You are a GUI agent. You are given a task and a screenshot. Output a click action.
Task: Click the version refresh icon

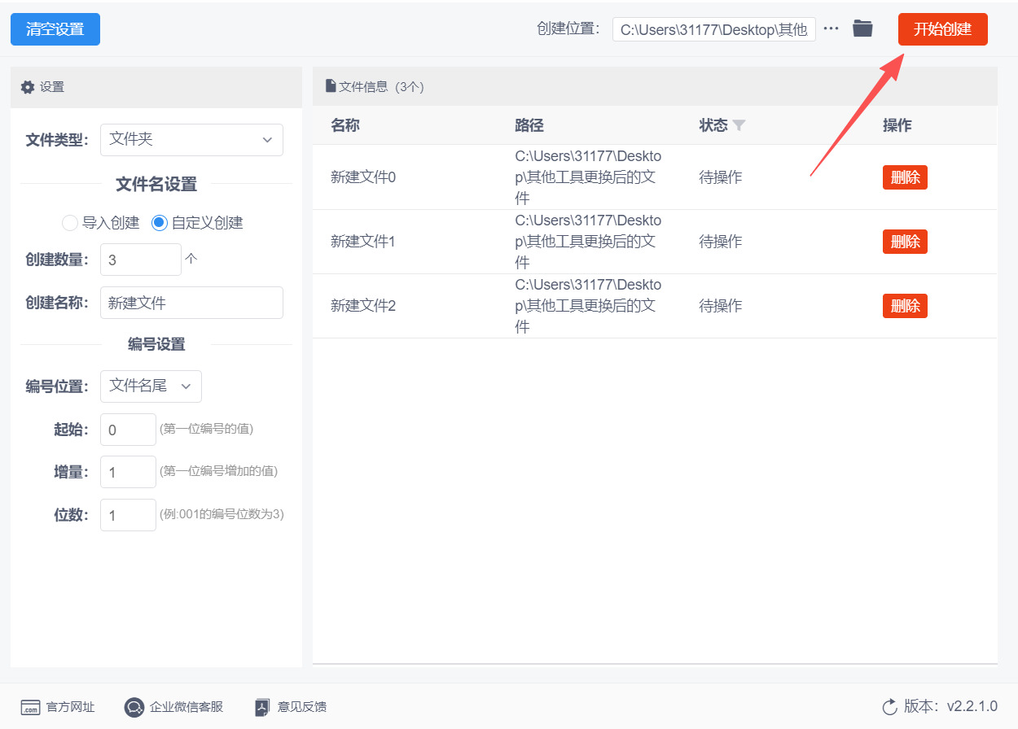pos(889,706)
